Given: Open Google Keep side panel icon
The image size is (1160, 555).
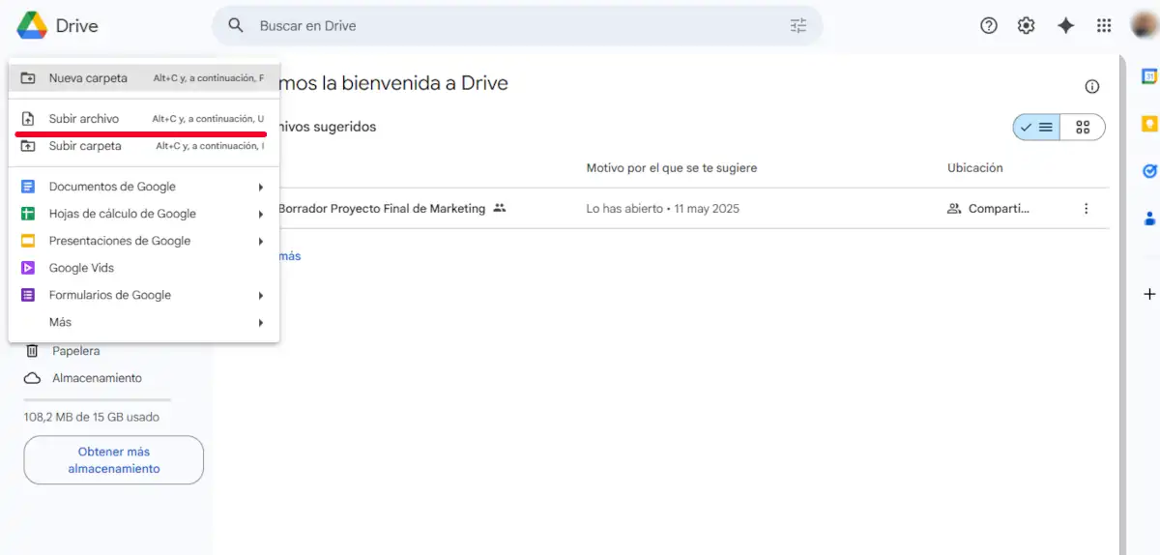Looking at the screenshot, I should [1149, 124].
